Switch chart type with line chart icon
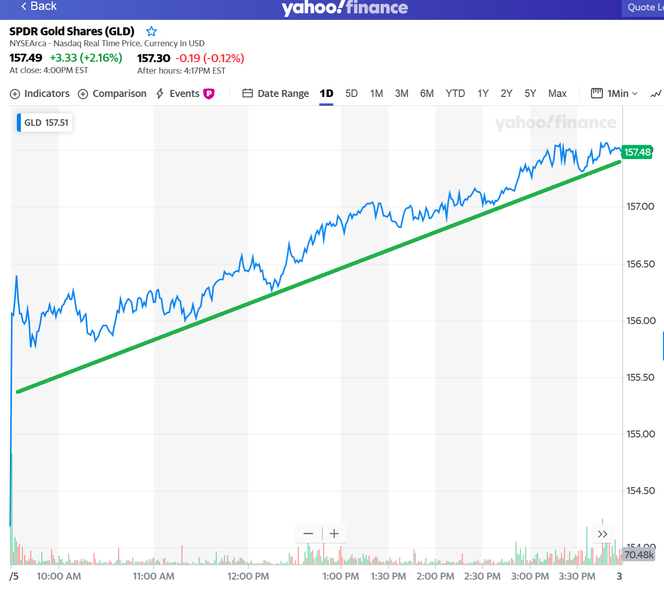The height and width of the screenshot is (596, 664). click(656, 93)
